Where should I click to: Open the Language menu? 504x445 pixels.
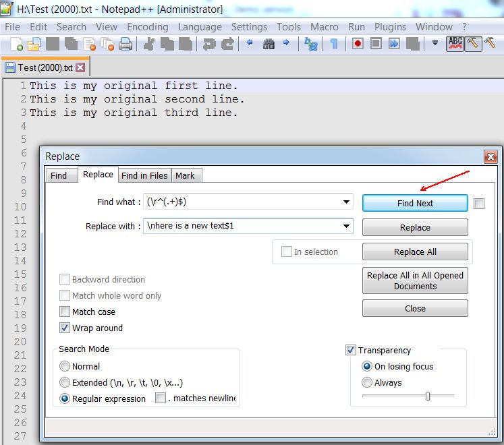pyautogui.click(x=200, y=27)
